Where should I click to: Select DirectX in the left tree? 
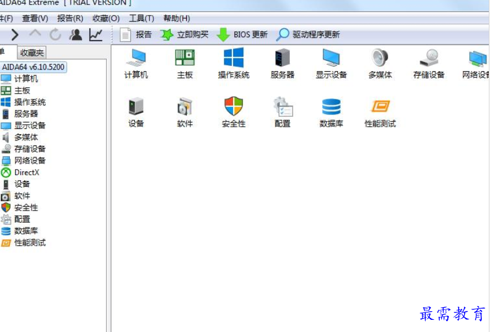[20, 172]
